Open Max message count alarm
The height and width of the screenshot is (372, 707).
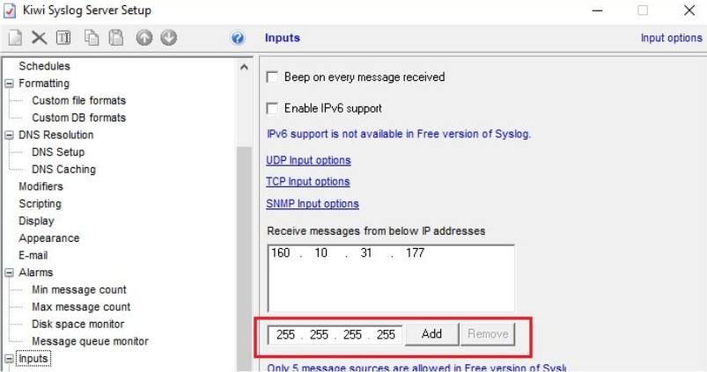[x=81, y=307]
